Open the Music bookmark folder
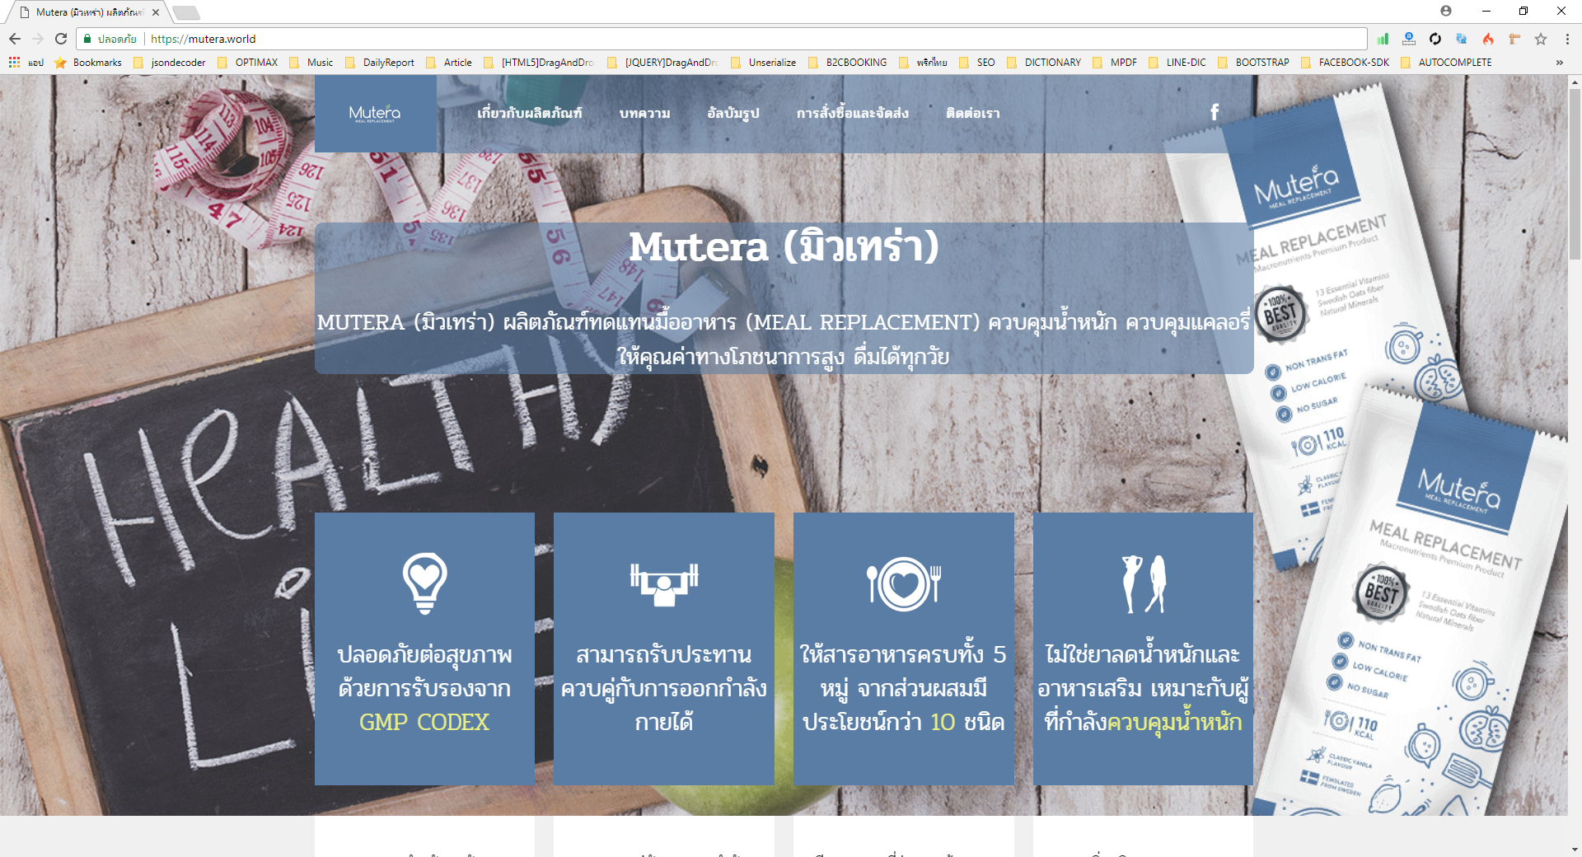1582x857 pixels. point(311,62)
